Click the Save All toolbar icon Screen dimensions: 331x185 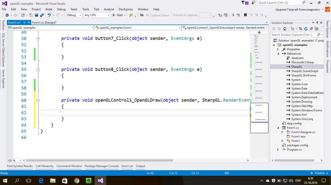42,15
